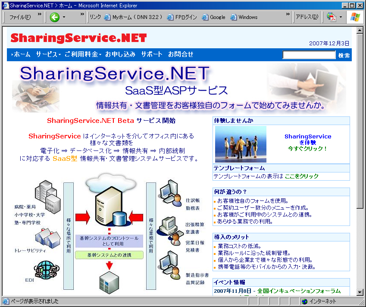The image size is (366, 307).
Task: Click the vertical scrollbar down arrow
Action: [x=360, y=292]
